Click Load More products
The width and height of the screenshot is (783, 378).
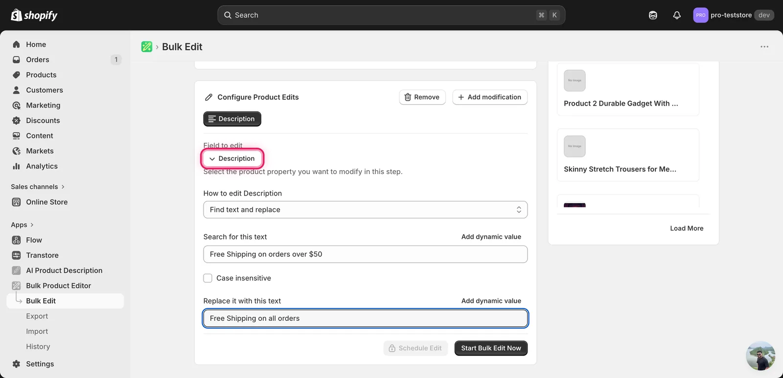(687, 228)
